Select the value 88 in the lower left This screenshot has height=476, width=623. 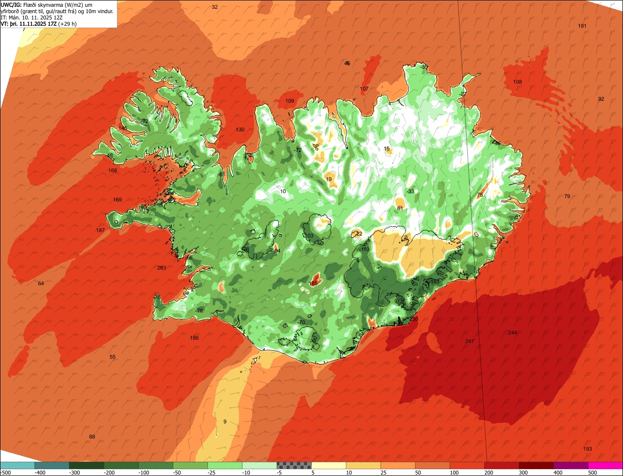[92, 437]
